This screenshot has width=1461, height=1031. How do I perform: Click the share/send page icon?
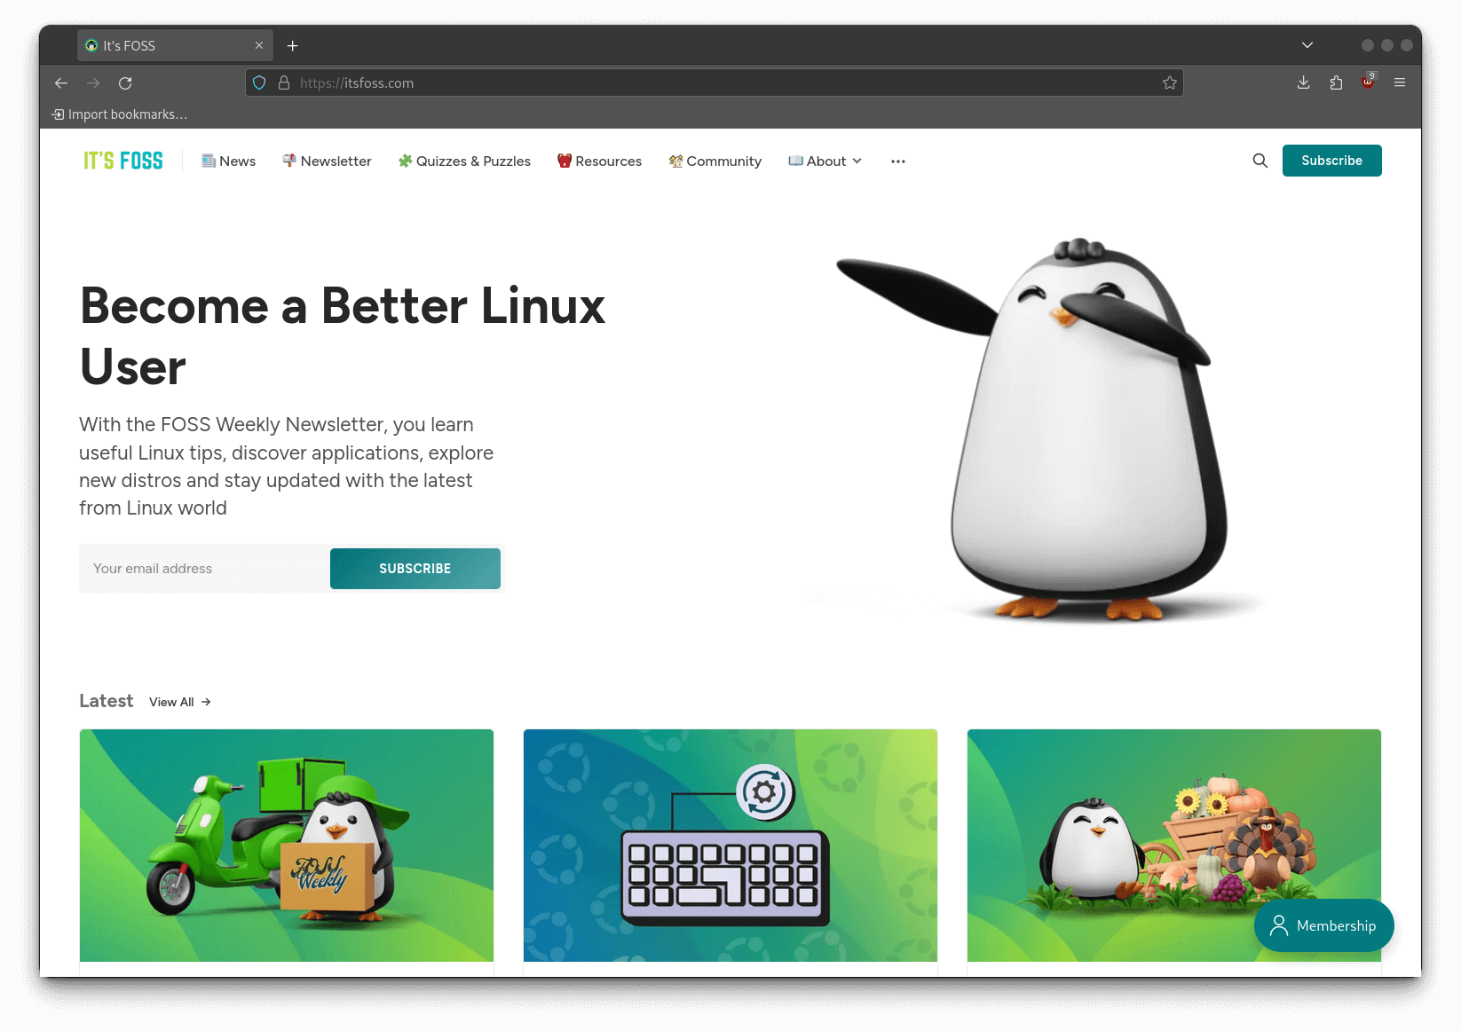point(1335,82)
